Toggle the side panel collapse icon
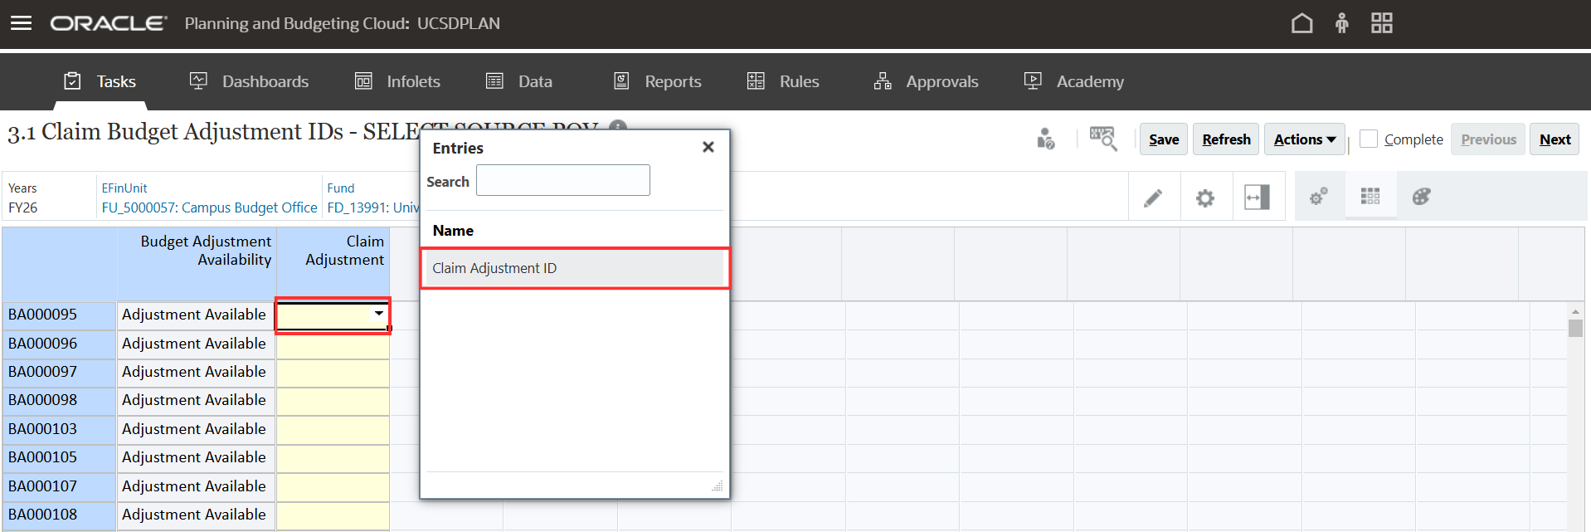The width and height of the screenshot is (1591, 532). (x=1257, y=198)
